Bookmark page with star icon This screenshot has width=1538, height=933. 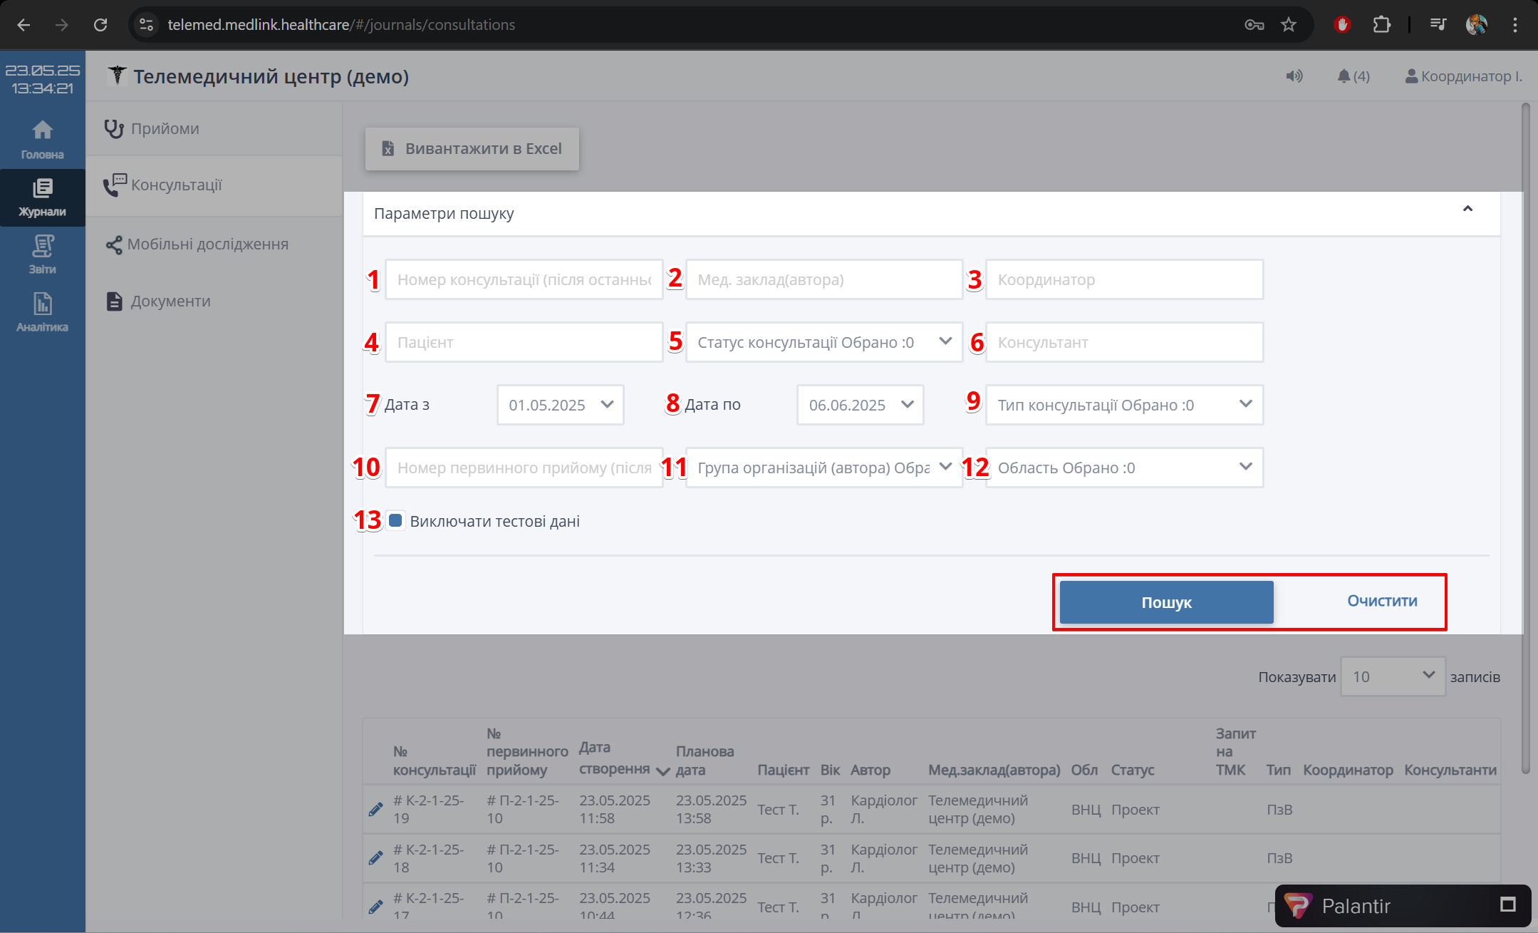click(x=1288, y=25)
